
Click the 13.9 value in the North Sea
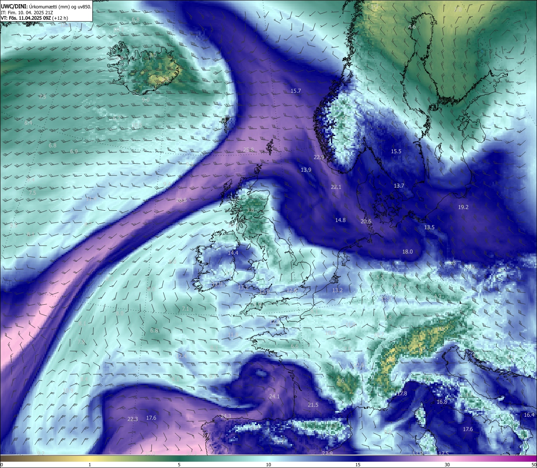point(306,170)
